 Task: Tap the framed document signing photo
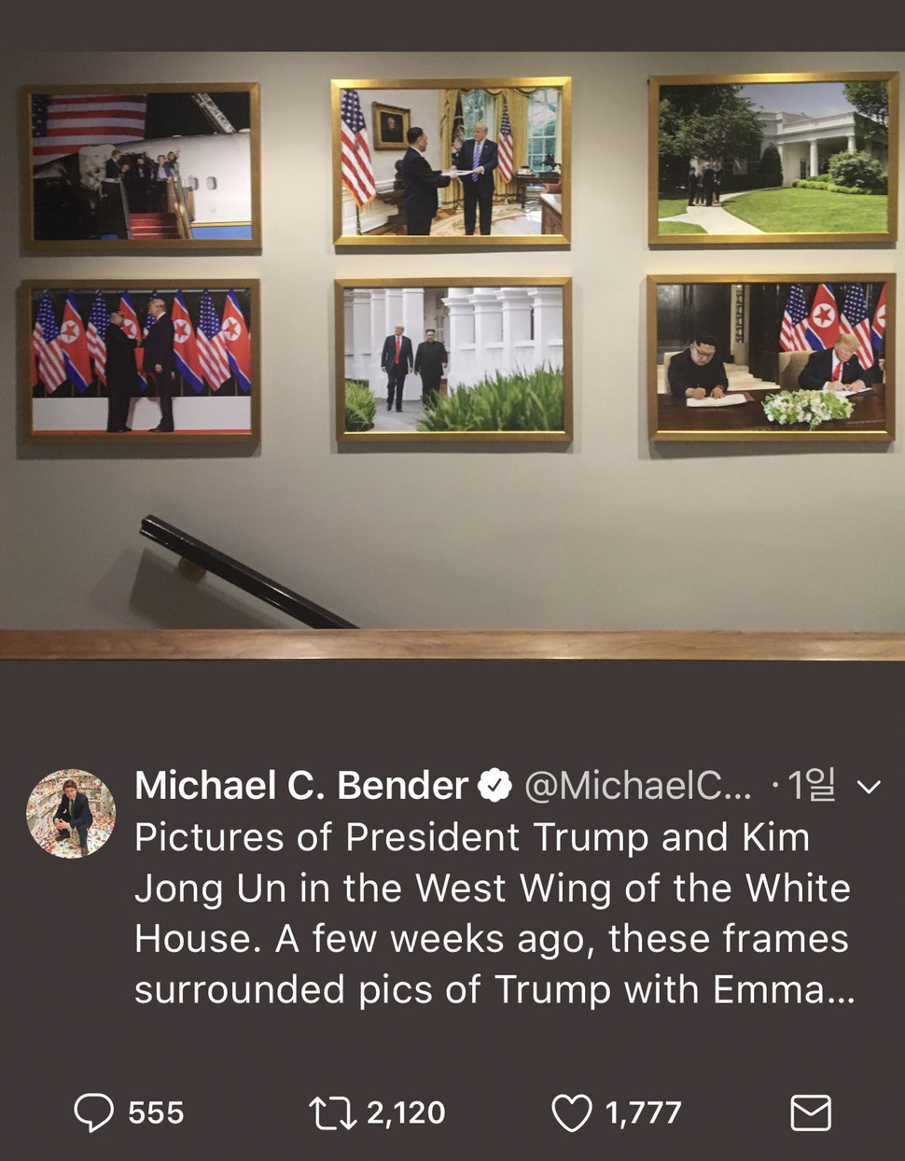pyautogui.click(x=771, y=357)
